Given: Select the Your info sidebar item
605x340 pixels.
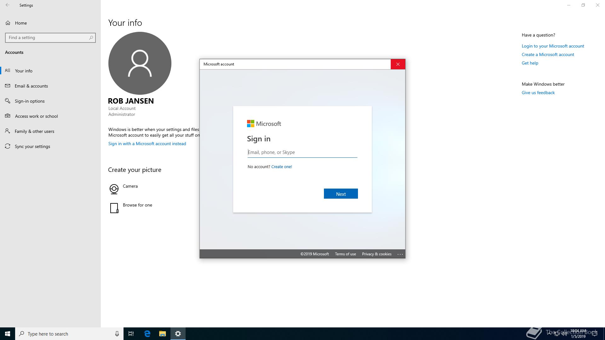Looking at the screenshot, I should coord(50,71).
